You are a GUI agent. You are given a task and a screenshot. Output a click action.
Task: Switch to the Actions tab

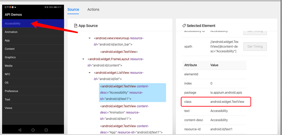point(93,9)
